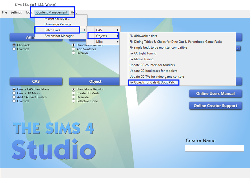
Task: Select Update CC bookcases for toddlers
Action: pos(178,71)
